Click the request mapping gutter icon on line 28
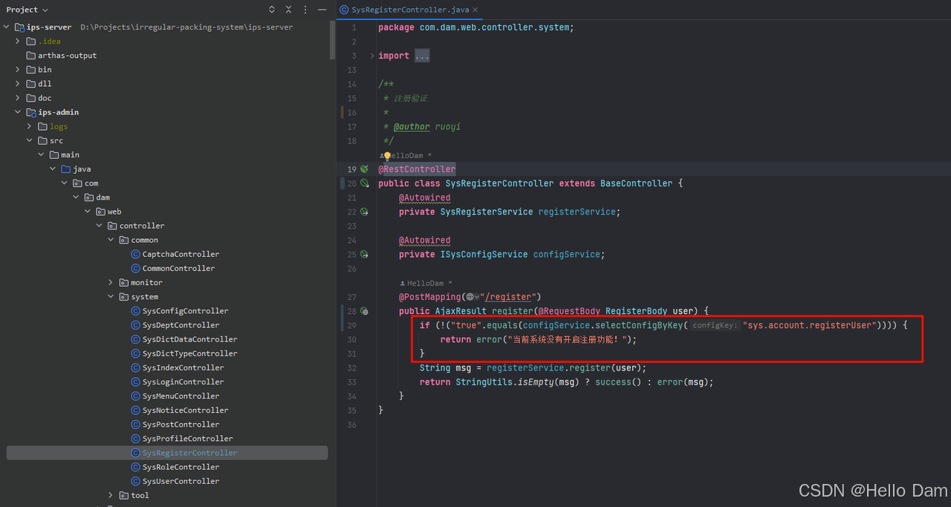This screenshot has height=507, width=951. [364, 311]
